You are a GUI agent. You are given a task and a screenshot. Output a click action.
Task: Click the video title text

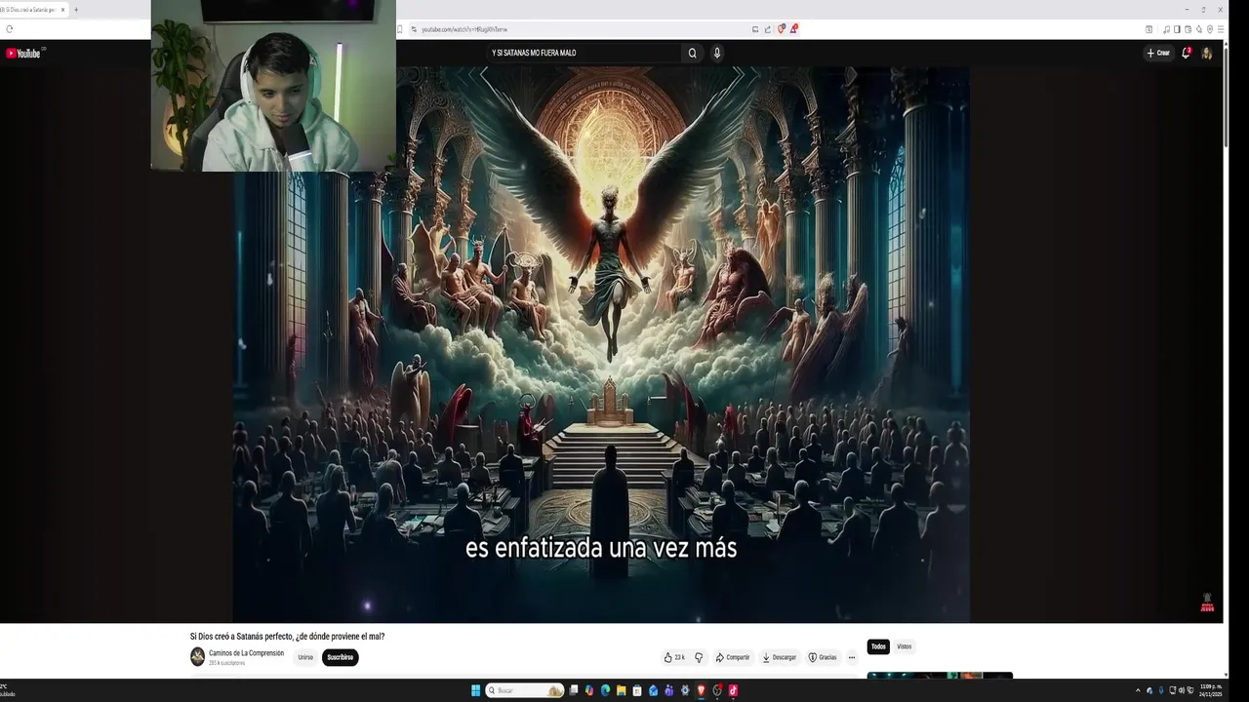tap(287, 636)
